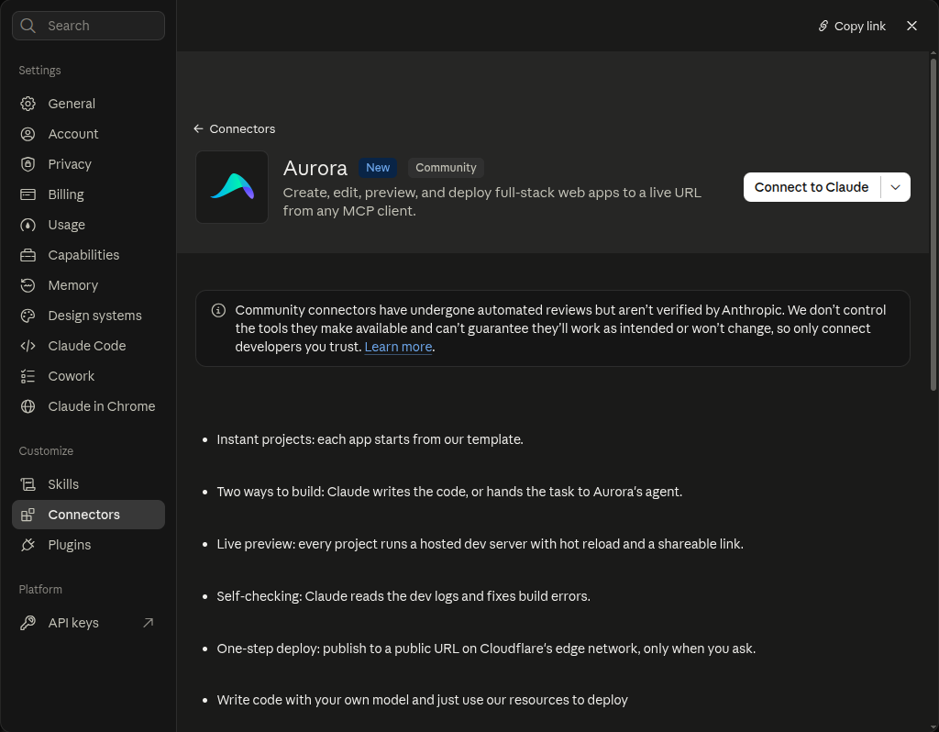Click the API keys external arrow icon
The width and height of the screenshot is (939, 732).
tap(148, 623)
